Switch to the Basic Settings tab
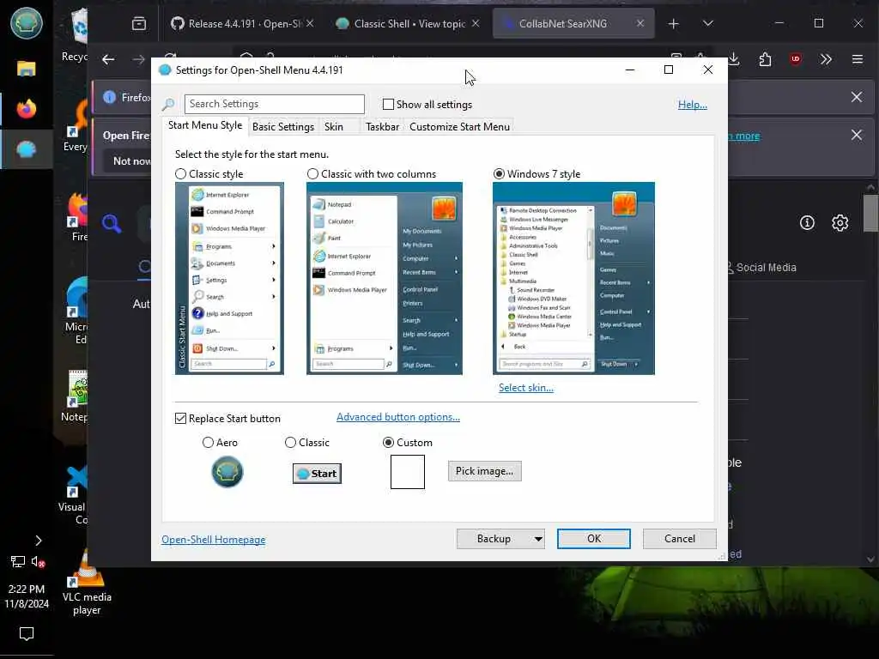879x659 pixels. 283,127
